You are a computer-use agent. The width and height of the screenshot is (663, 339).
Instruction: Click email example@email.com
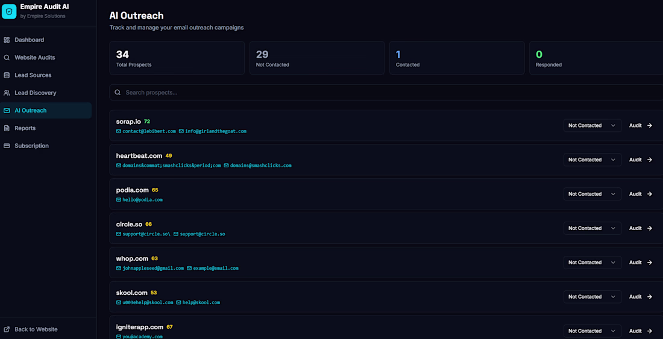click(x=216, y=268)
